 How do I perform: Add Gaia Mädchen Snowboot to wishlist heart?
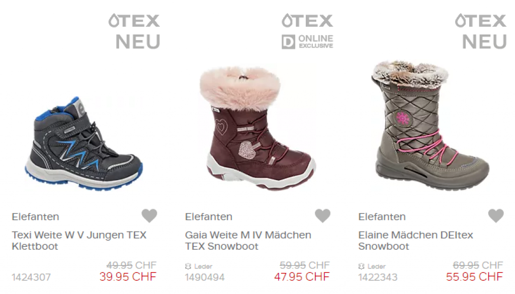click(322, 216)
